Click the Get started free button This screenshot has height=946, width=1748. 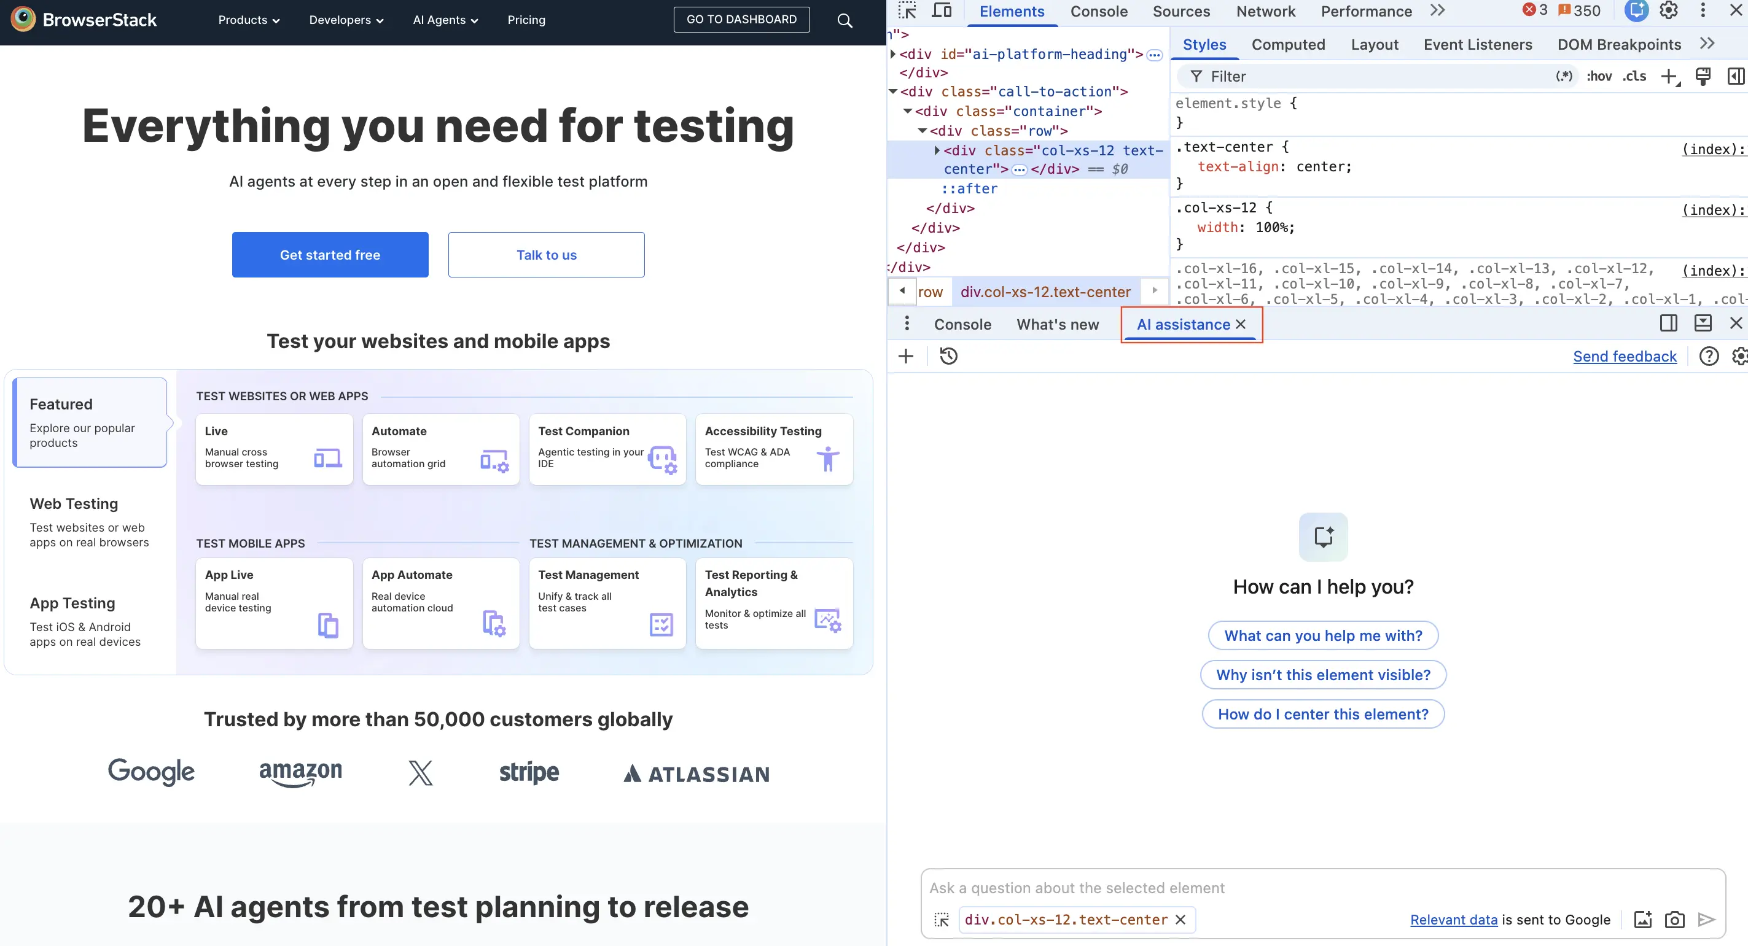click(330, 254)
